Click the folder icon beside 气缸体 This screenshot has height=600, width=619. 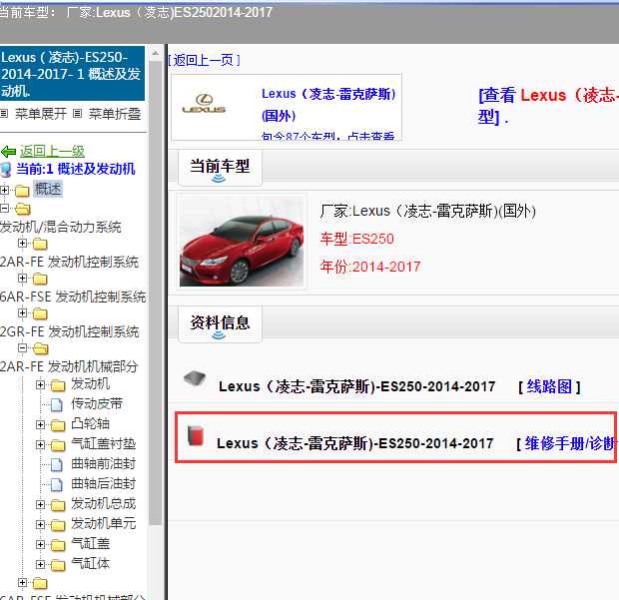tap(58, 565)
